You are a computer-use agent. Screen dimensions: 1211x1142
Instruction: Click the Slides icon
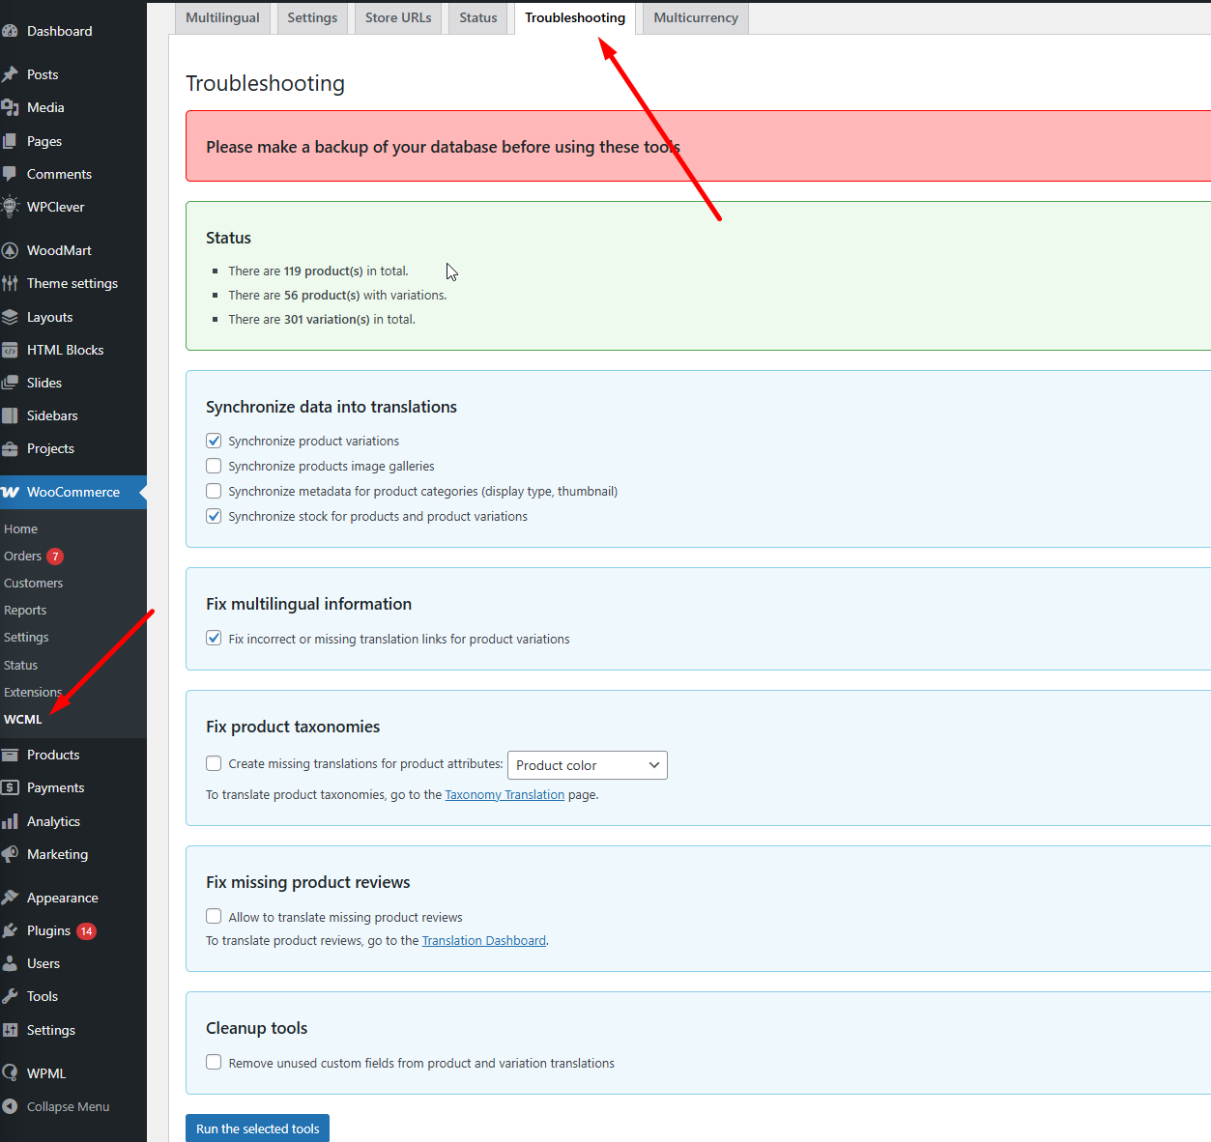click(10, 383)
